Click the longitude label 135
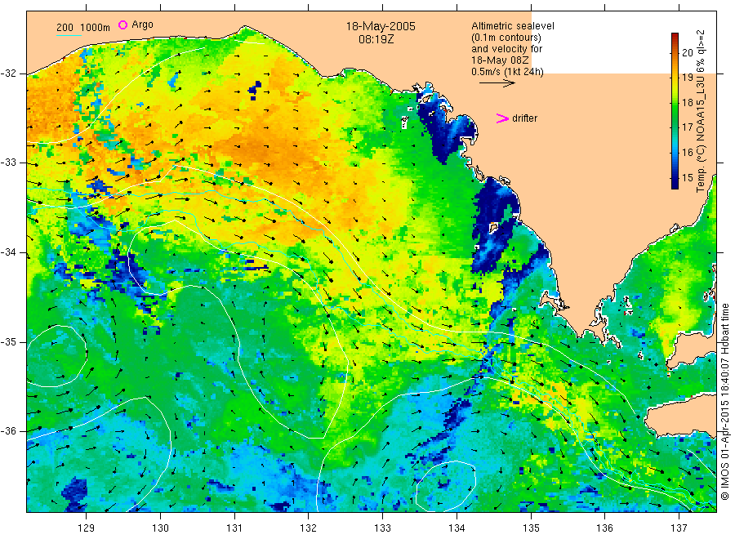The width and height of the screenshot is (735, 539). [531, 528]
